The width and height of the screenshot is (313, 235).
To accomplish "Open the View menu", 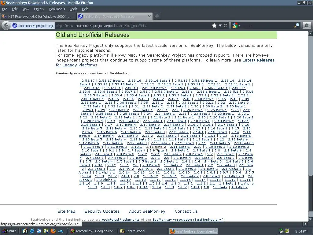I will click(x=26, y=9).
